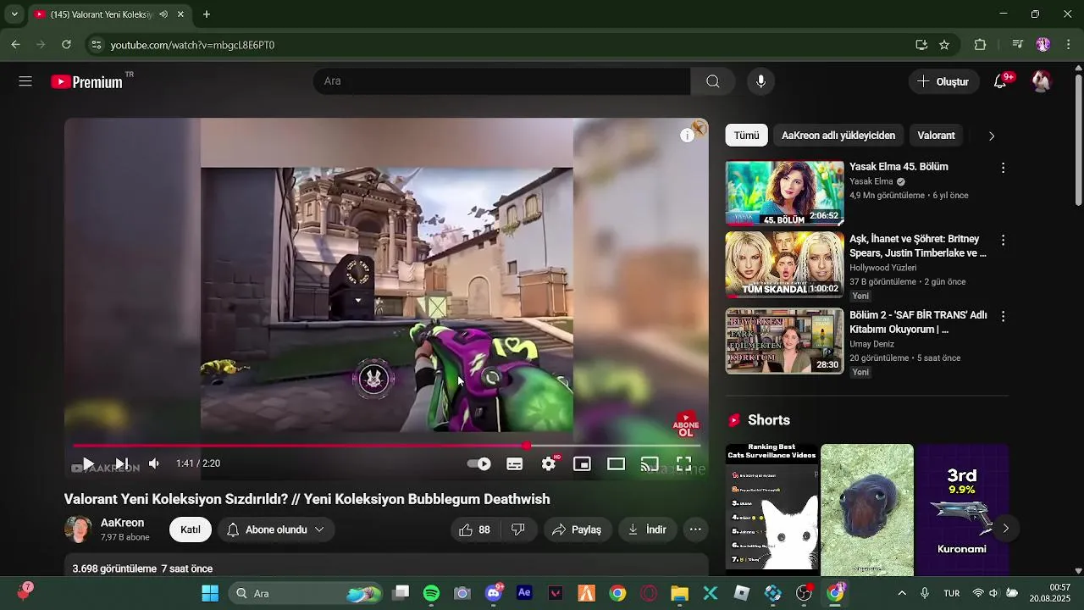Select the Valorant filter chip

point(936,136)
